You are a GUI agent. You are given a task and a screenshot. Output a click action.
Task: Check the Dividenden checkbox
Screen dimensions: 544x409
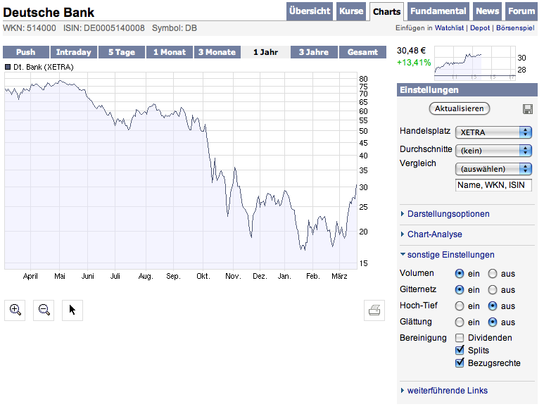coord(460,338)
